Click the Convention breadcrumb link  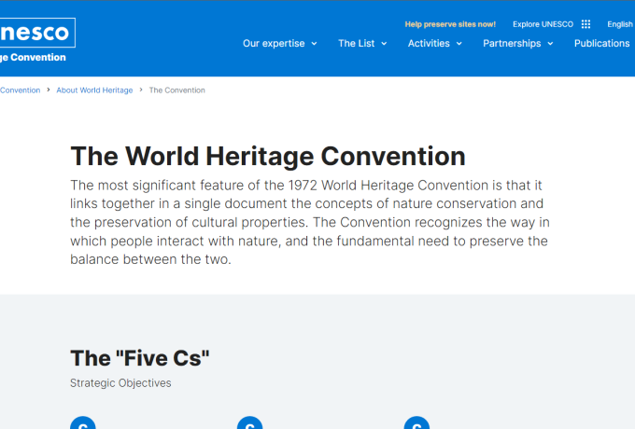click(x=20, y=90)
